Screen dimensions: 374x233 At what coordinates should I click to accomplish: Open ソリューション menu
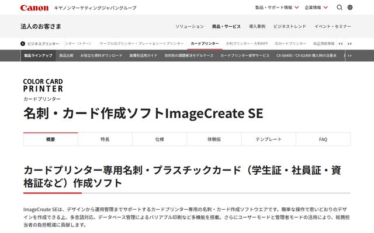click(189, 26)
